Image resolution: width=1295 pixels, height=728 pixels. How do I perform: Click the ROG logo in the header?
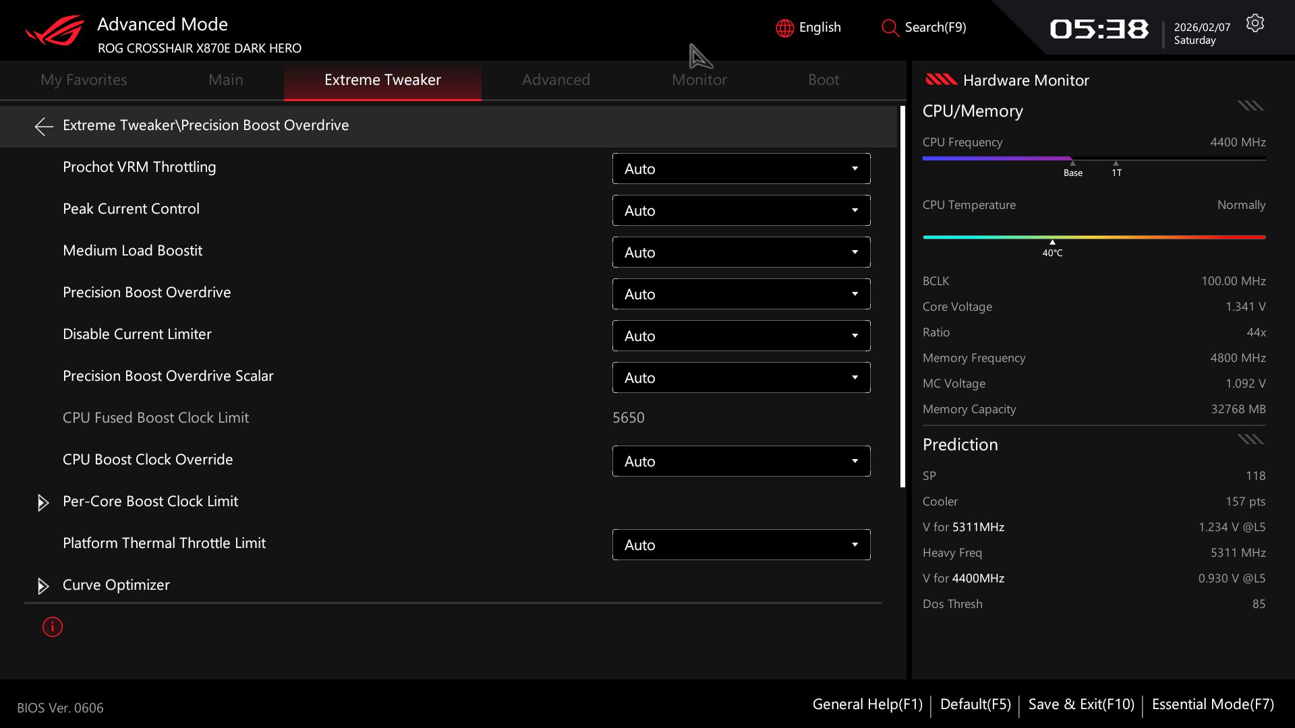coord(55,30)
